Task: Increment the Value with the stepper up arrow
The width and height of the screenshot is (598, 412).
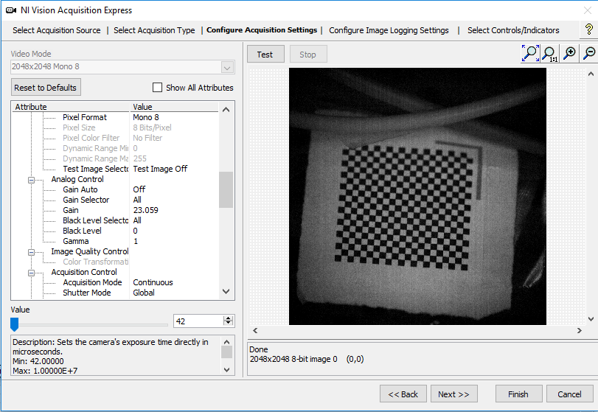Action: (x=229, y=318)
